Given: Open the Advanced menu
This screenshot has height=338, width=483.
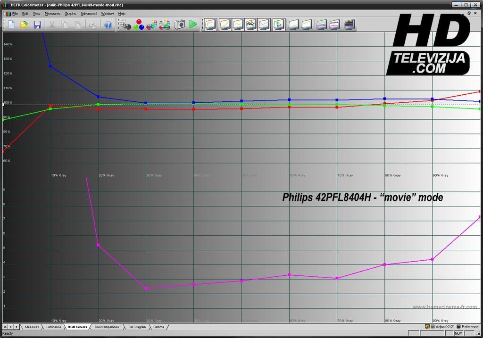Looking at the screenshot, I should click(88, 14).
